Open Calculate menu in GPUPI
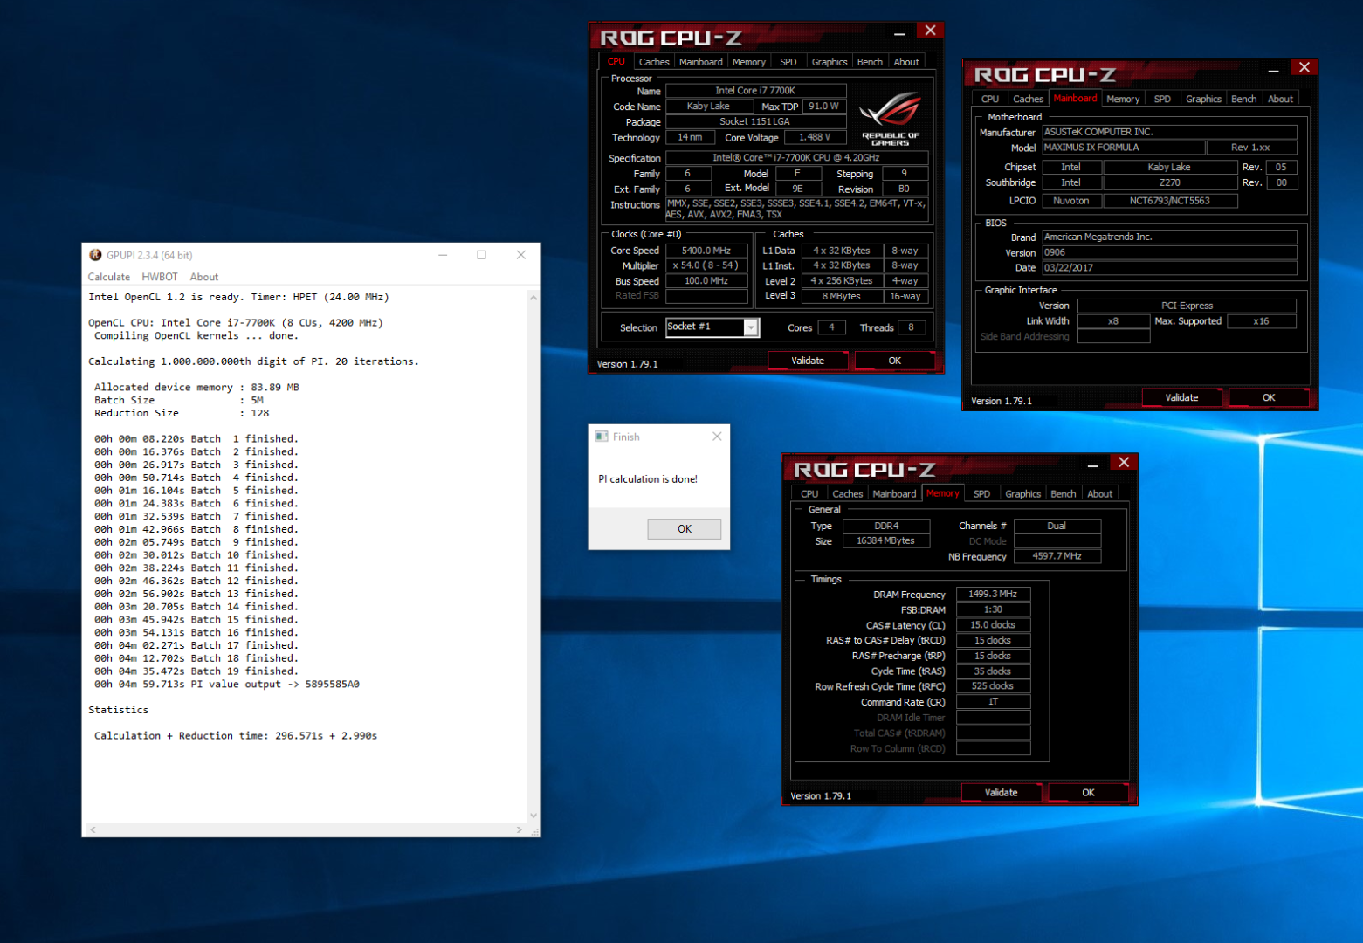Screen dimensions: 1363x943 click(x=109, y=277)
